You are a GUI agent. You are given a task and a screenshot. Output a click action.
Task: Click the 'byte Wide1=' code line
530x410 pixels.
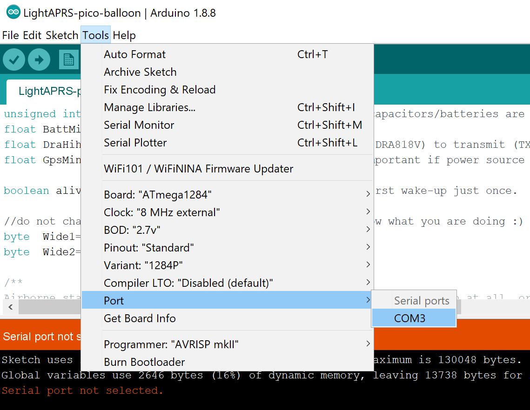42,237
